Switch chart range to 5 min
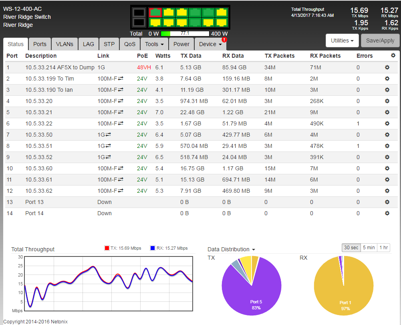This screenshot has height=325, width=401. point(369,248)
